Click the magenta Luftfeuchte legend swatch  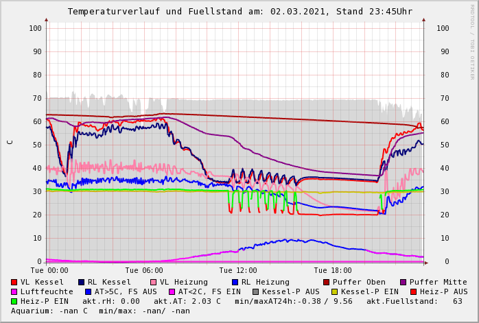pyautogui.click(x=14, y=291)
